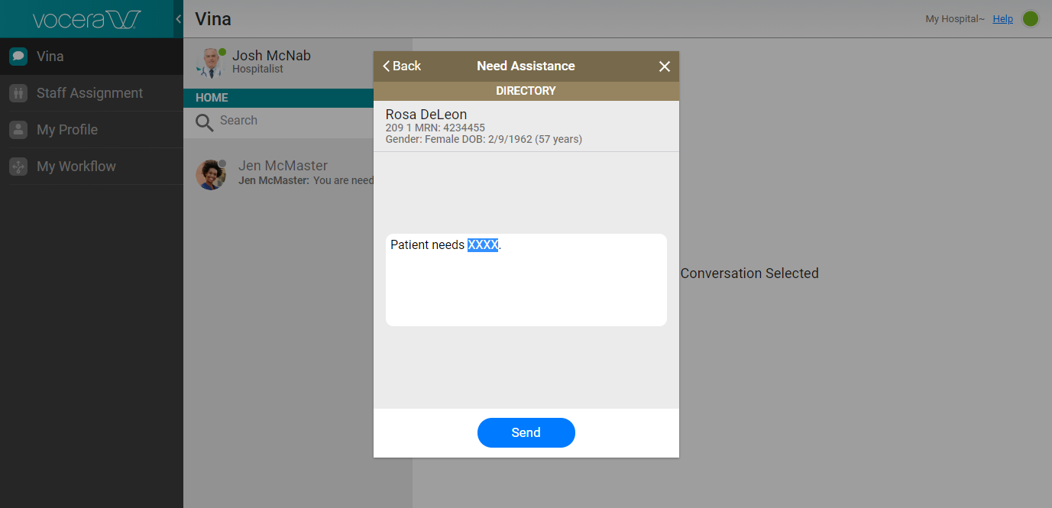This screenshot has height=508, width=1052.
Task: Go back using the Back chevron
Action: click(x=402, y=66)
